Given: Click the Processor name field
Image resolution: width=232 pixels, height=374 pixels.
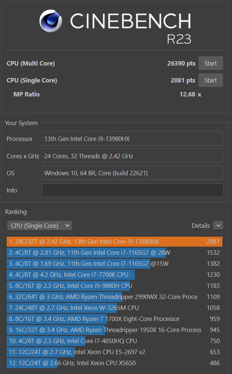Looking at the screenshot, I should (x=133, y=139).
